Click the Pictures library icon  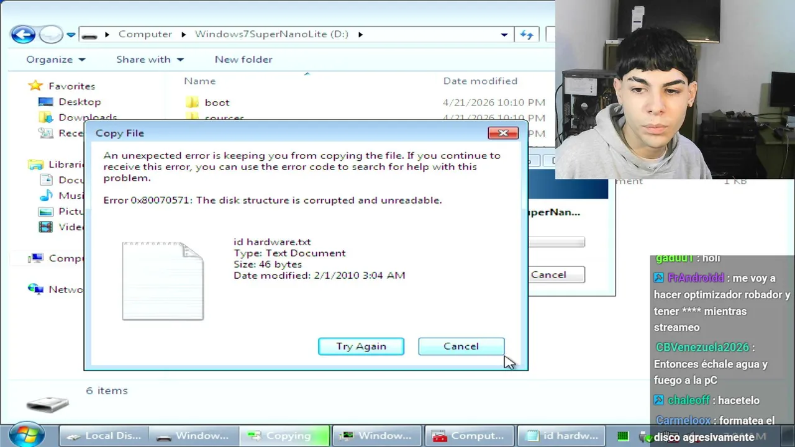pos(46,211)
